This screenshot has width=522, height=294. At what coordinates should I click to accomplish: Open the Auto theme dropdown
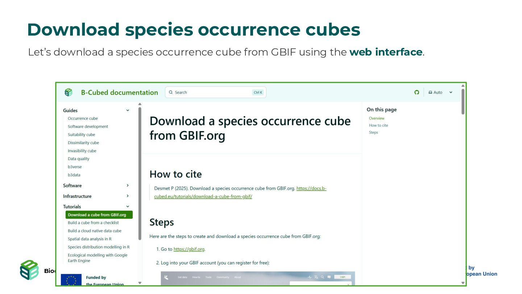tap(440, 92)
